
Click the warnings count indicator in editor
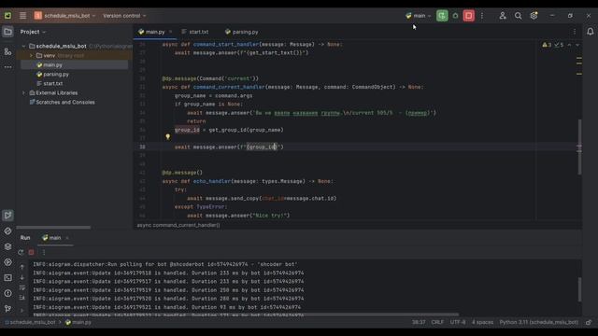[547, 45]
